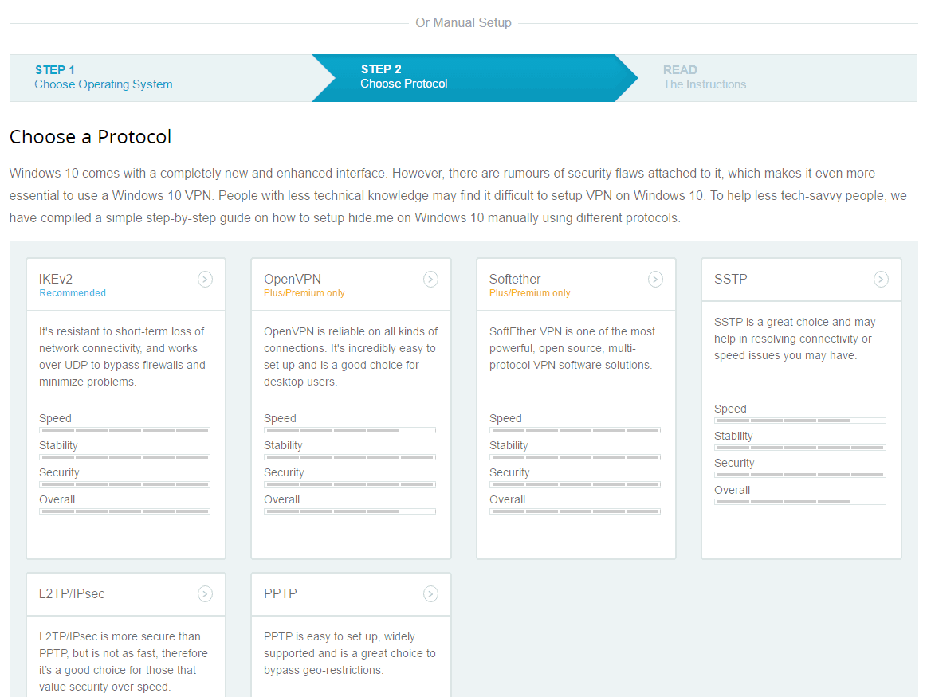Click the IKEv2 arrow circle icon

point(205,280)
